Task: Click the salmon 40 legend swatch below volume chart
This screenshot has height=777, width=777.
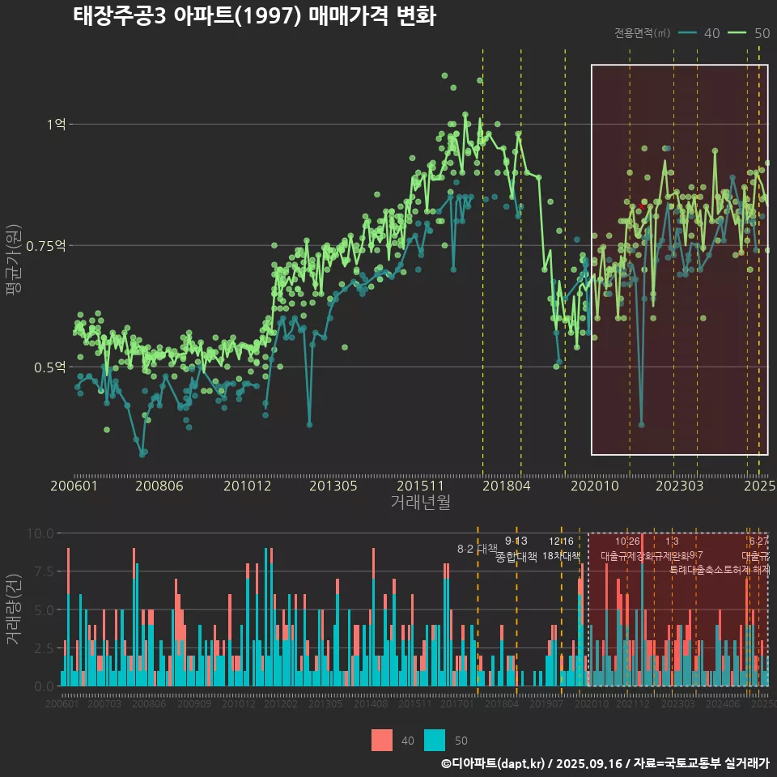Action: [x=381, y=741]
